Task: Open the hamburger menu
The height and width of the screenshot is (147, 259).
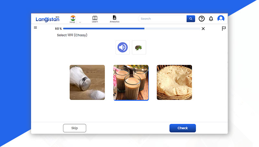Action: [x=35, y=28]
